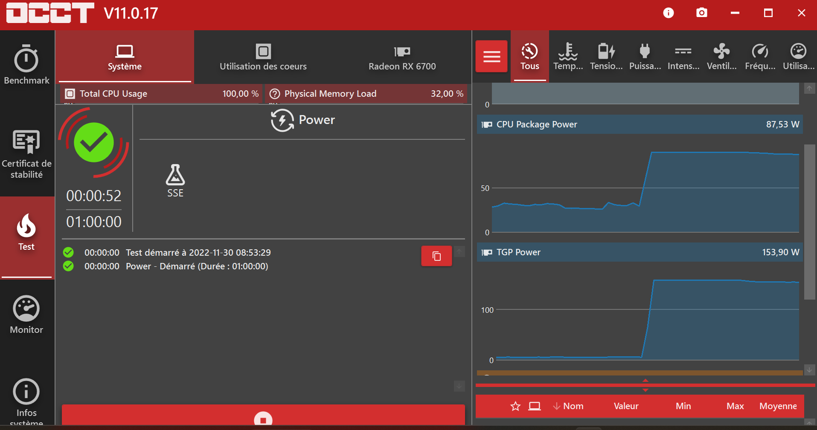Filter sensors by Ventil... fan icon
817x430 pixels.
coord(721,51)
